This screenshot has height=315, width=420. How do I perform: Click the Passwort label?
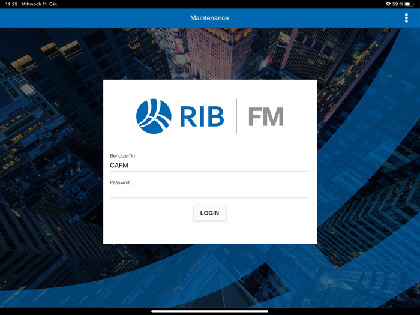click(x=120, y=182)
